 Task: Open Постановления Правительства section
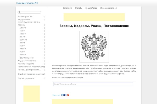coord(31,67)
